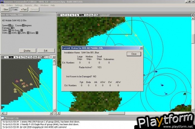Open the Help menu

(53, 5)
